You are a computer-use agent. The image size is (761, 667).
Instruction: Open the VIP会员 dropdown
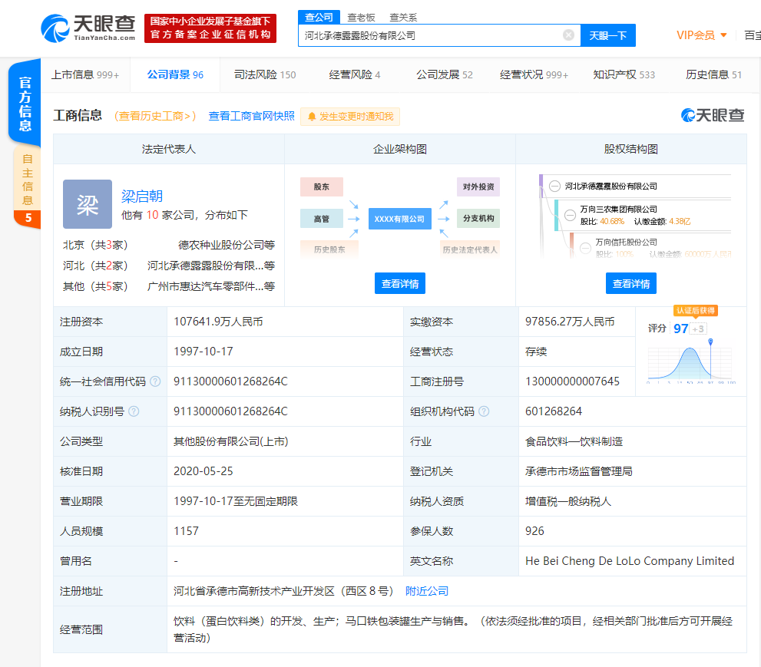click(701, 35)
